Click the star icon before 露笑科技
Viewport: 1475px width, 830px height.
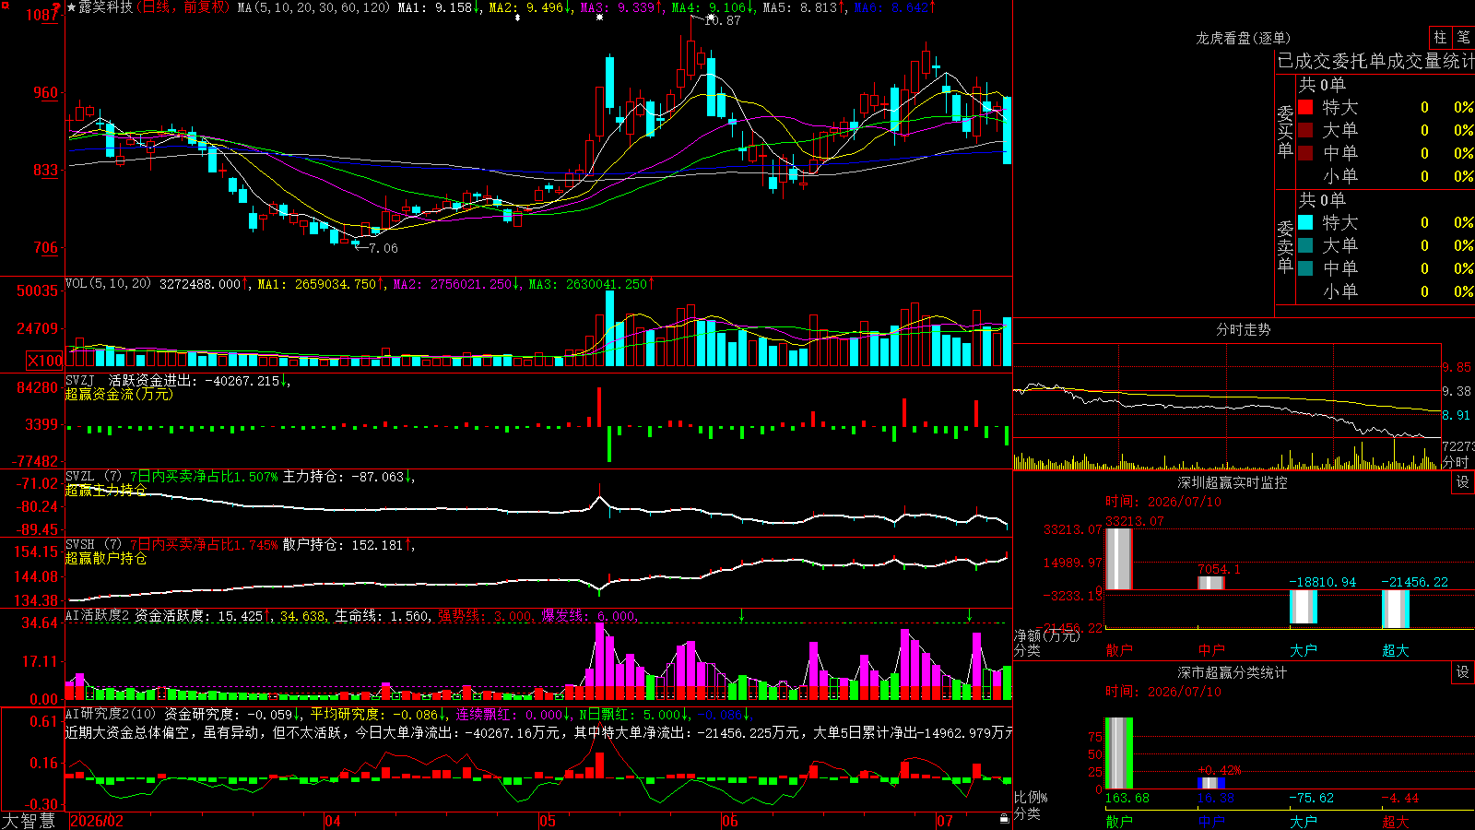[72, 7]
